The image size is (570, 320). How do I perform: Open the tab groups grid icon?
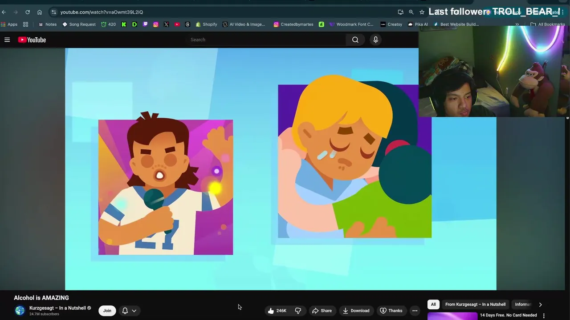[x=25, y=24]
